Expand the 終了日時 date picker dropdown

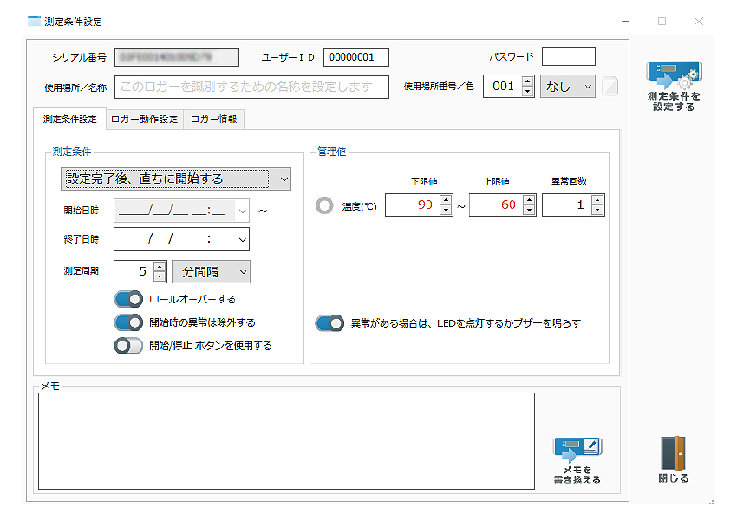tap(242, 239)
